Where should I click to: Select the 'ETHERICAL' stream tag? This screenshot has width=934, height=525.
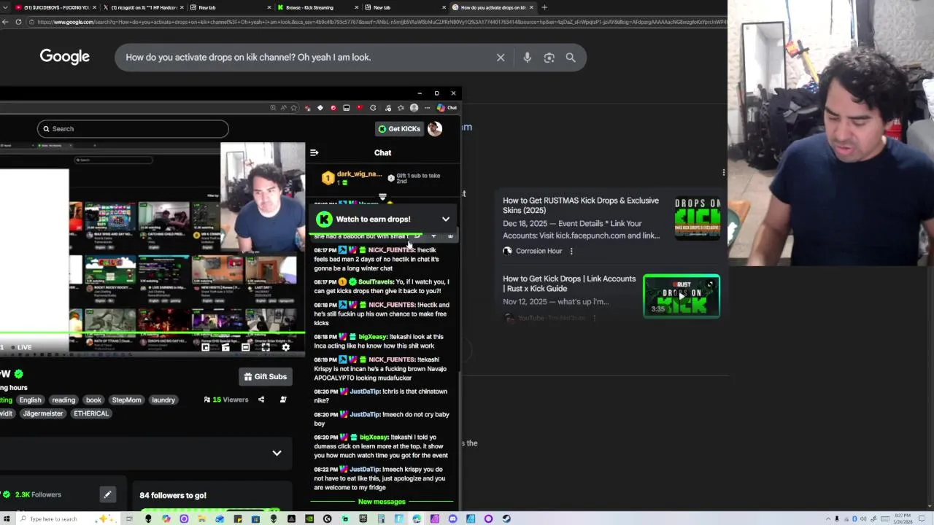point(91,413)
